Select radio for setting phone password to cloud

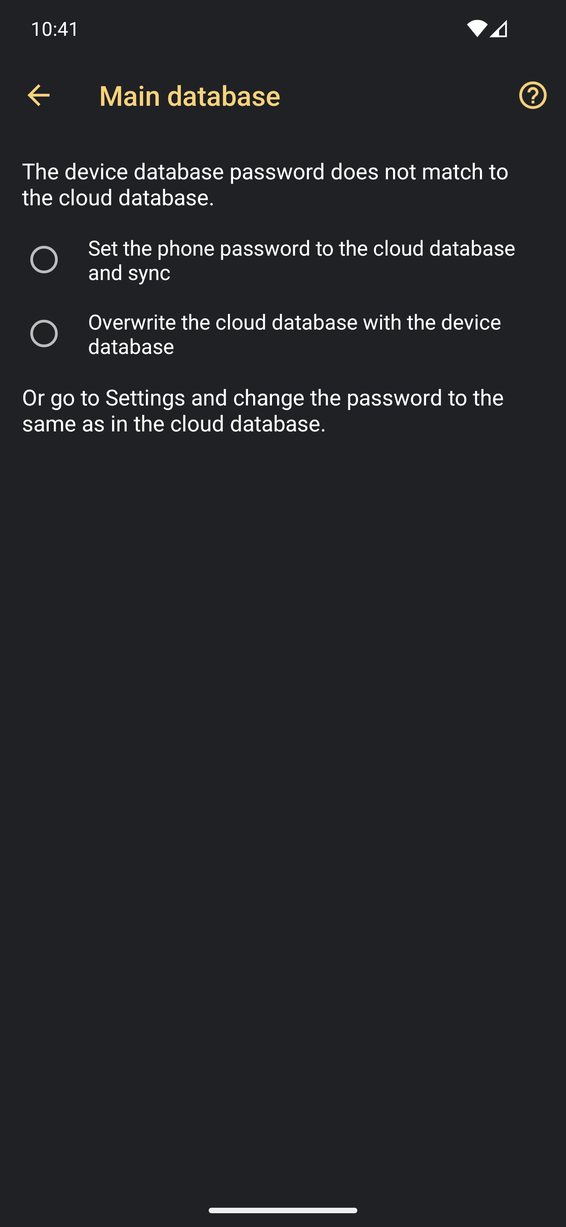pyautogui.click(x=44, y=260)
